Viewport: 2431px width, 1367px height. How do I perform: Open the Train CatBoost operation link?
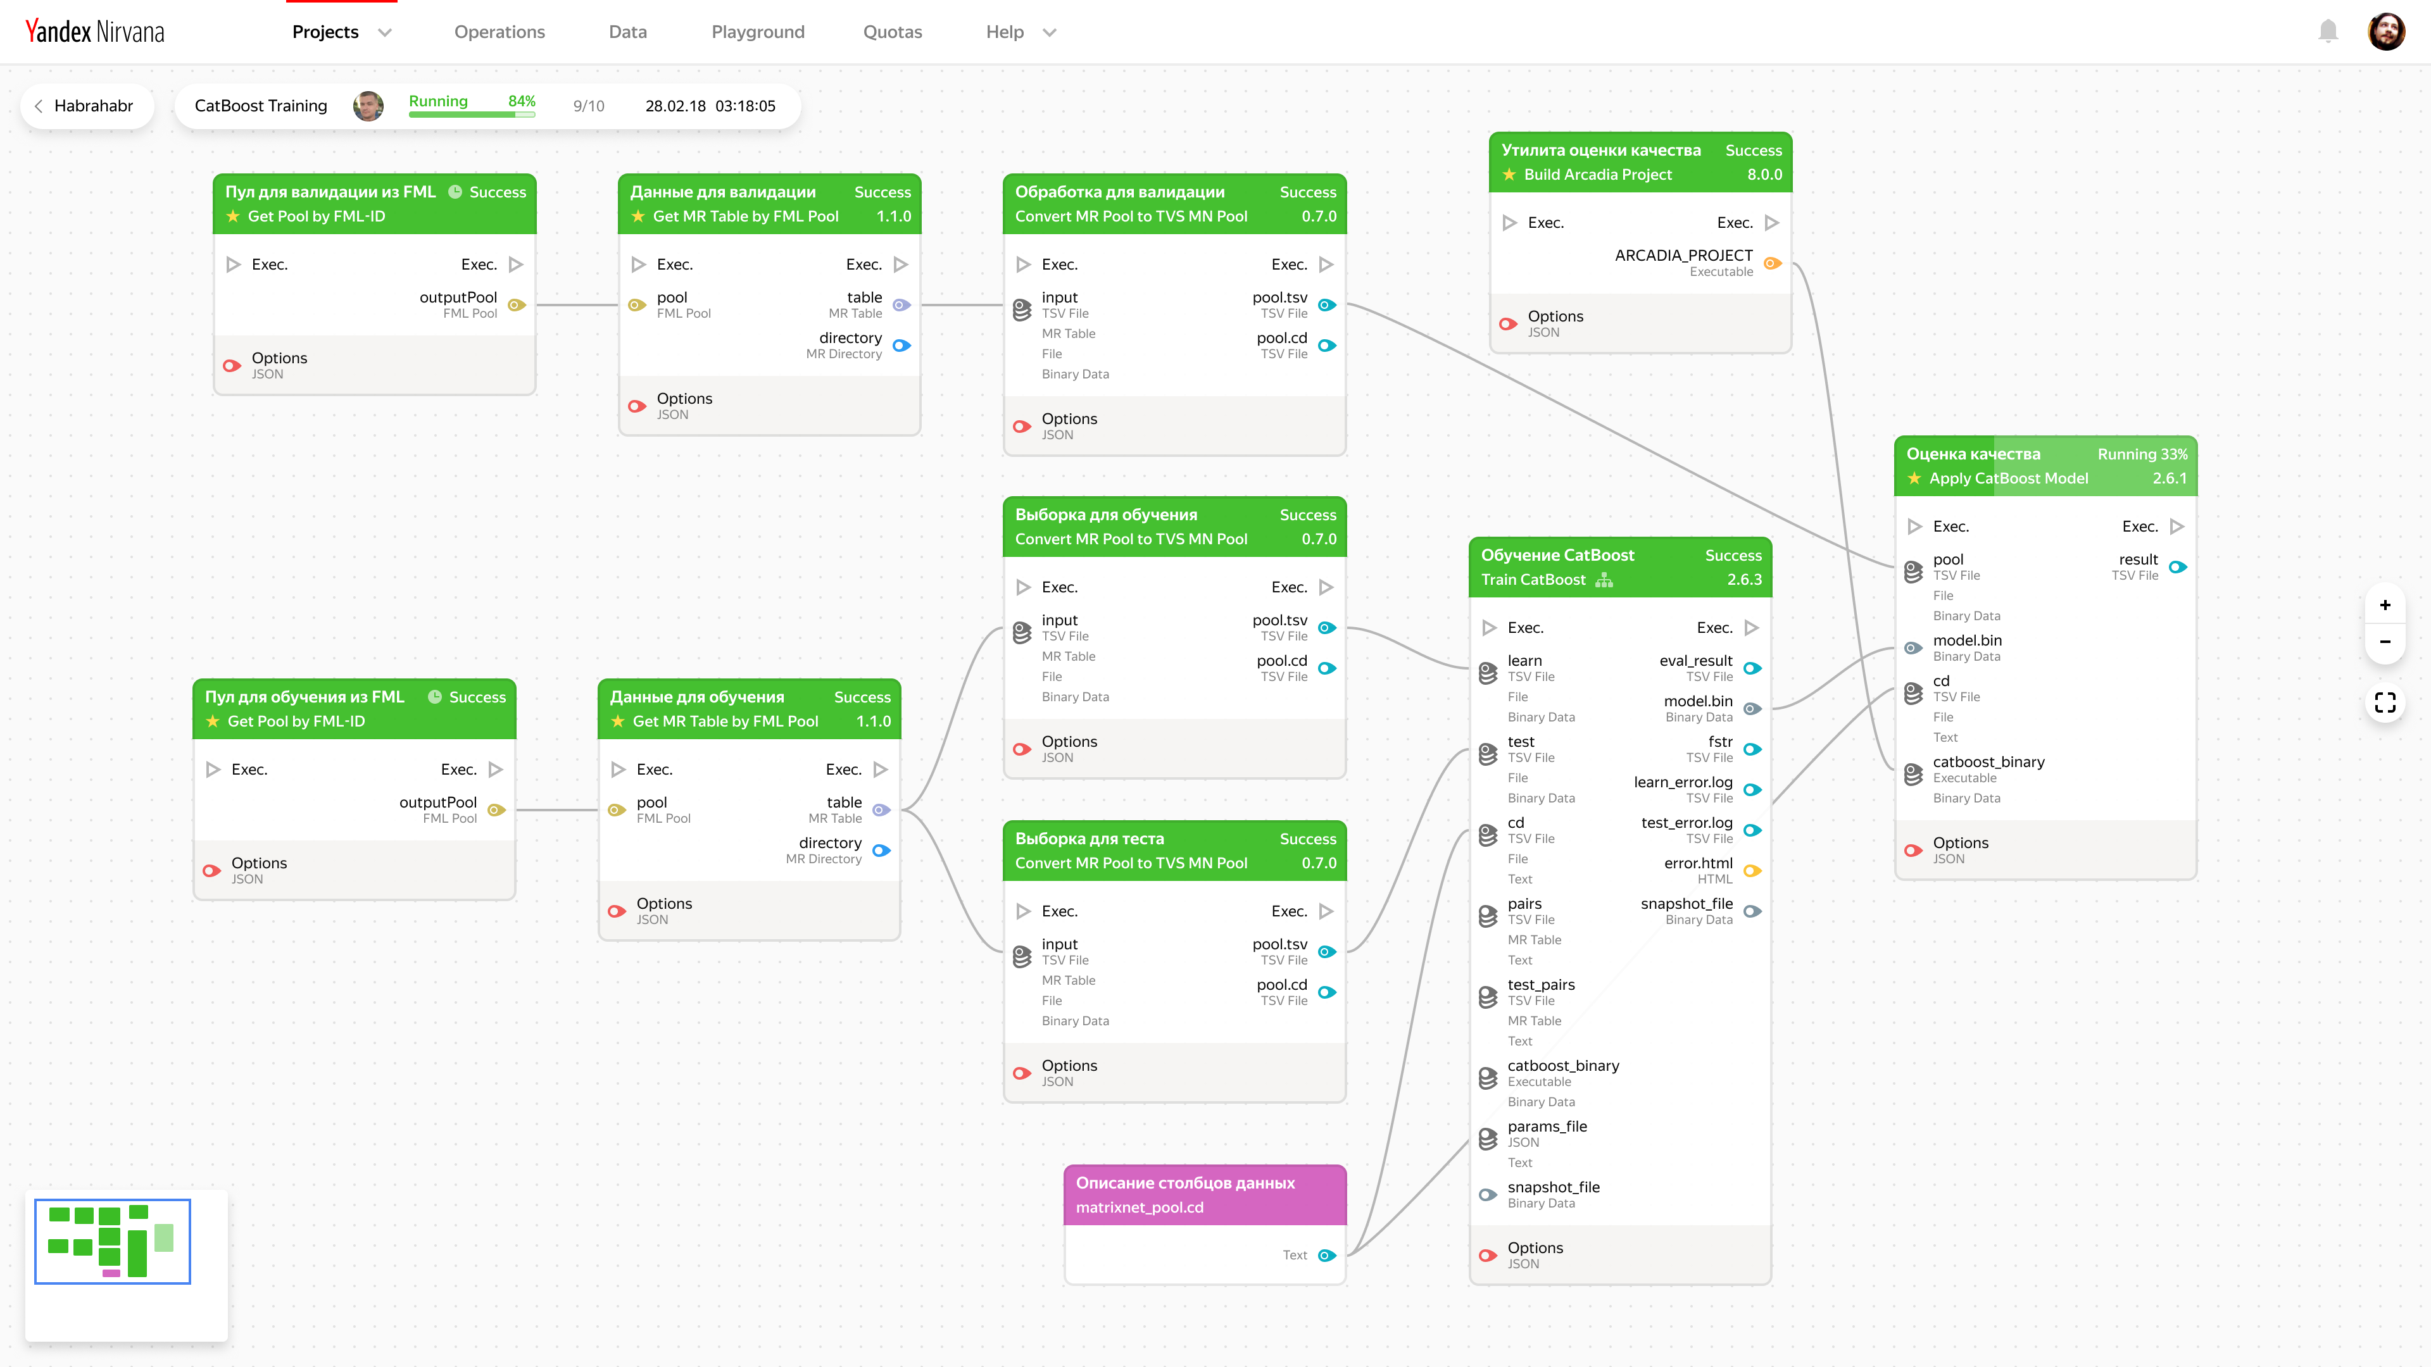point(1533,579)
